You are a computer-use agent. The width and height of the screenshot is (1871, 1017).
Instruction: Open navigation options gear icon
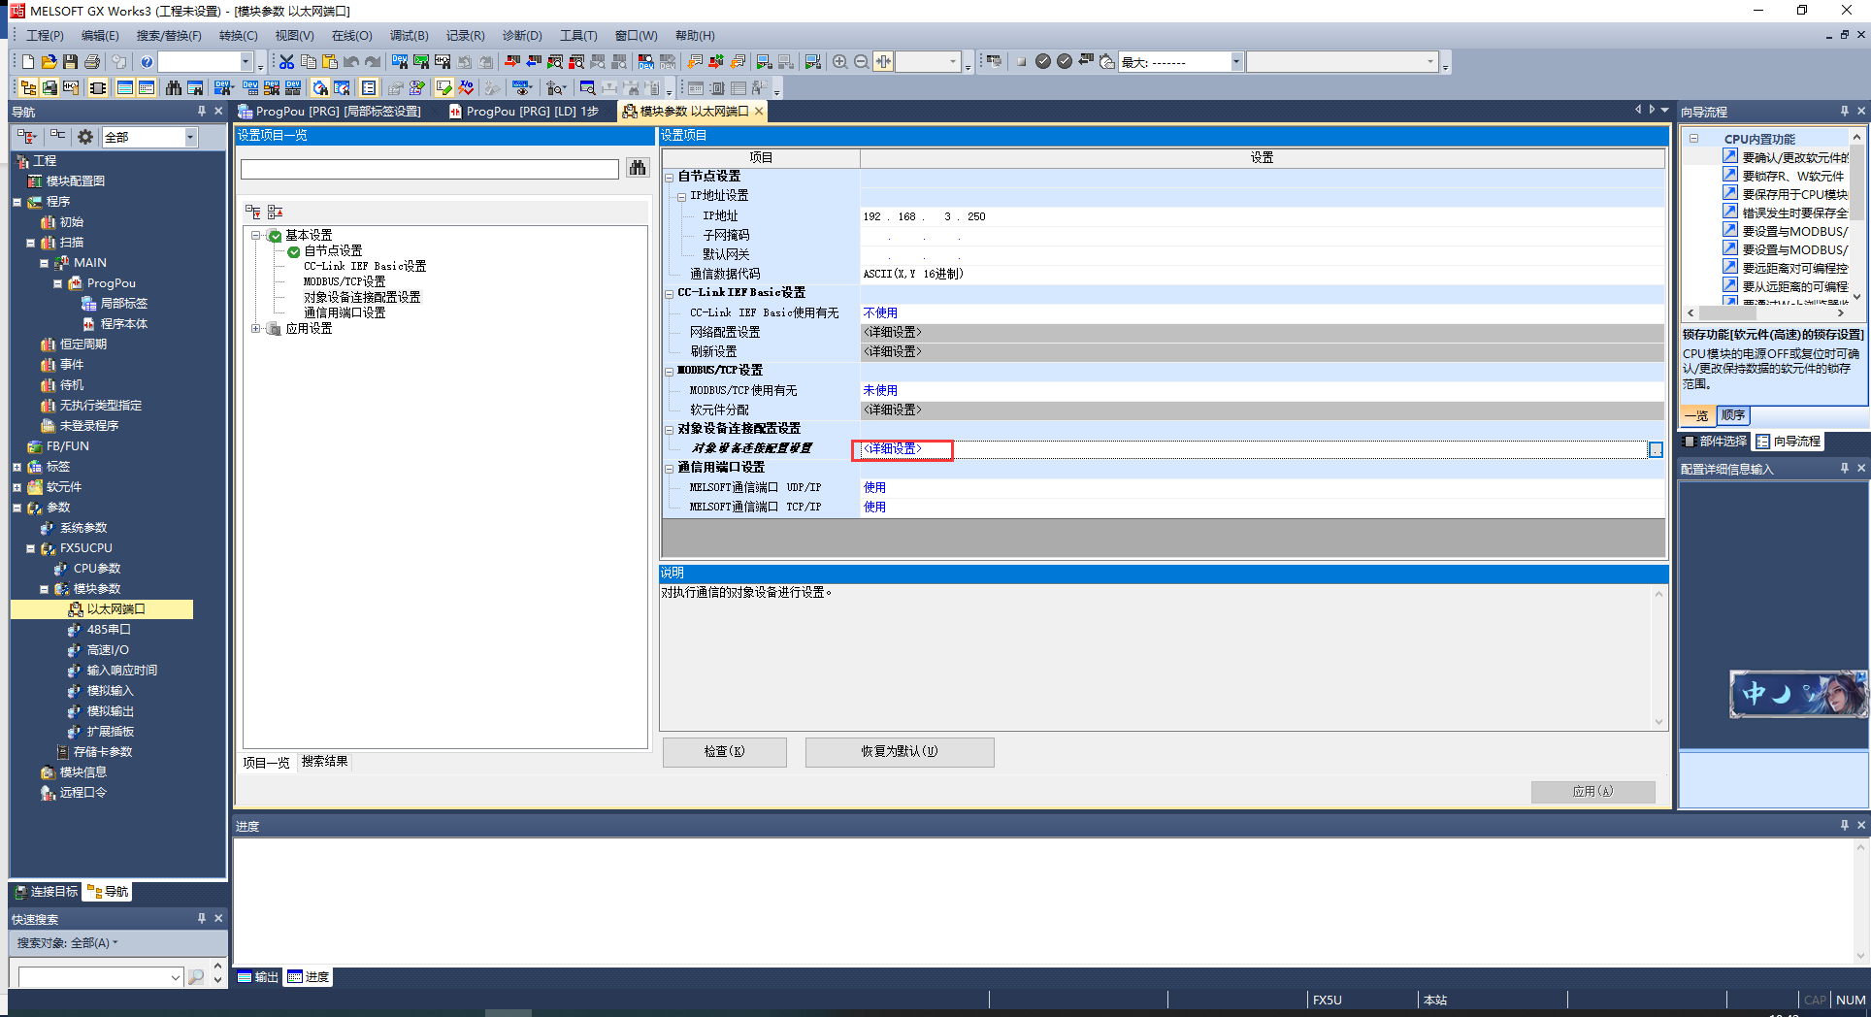(85, 137)
